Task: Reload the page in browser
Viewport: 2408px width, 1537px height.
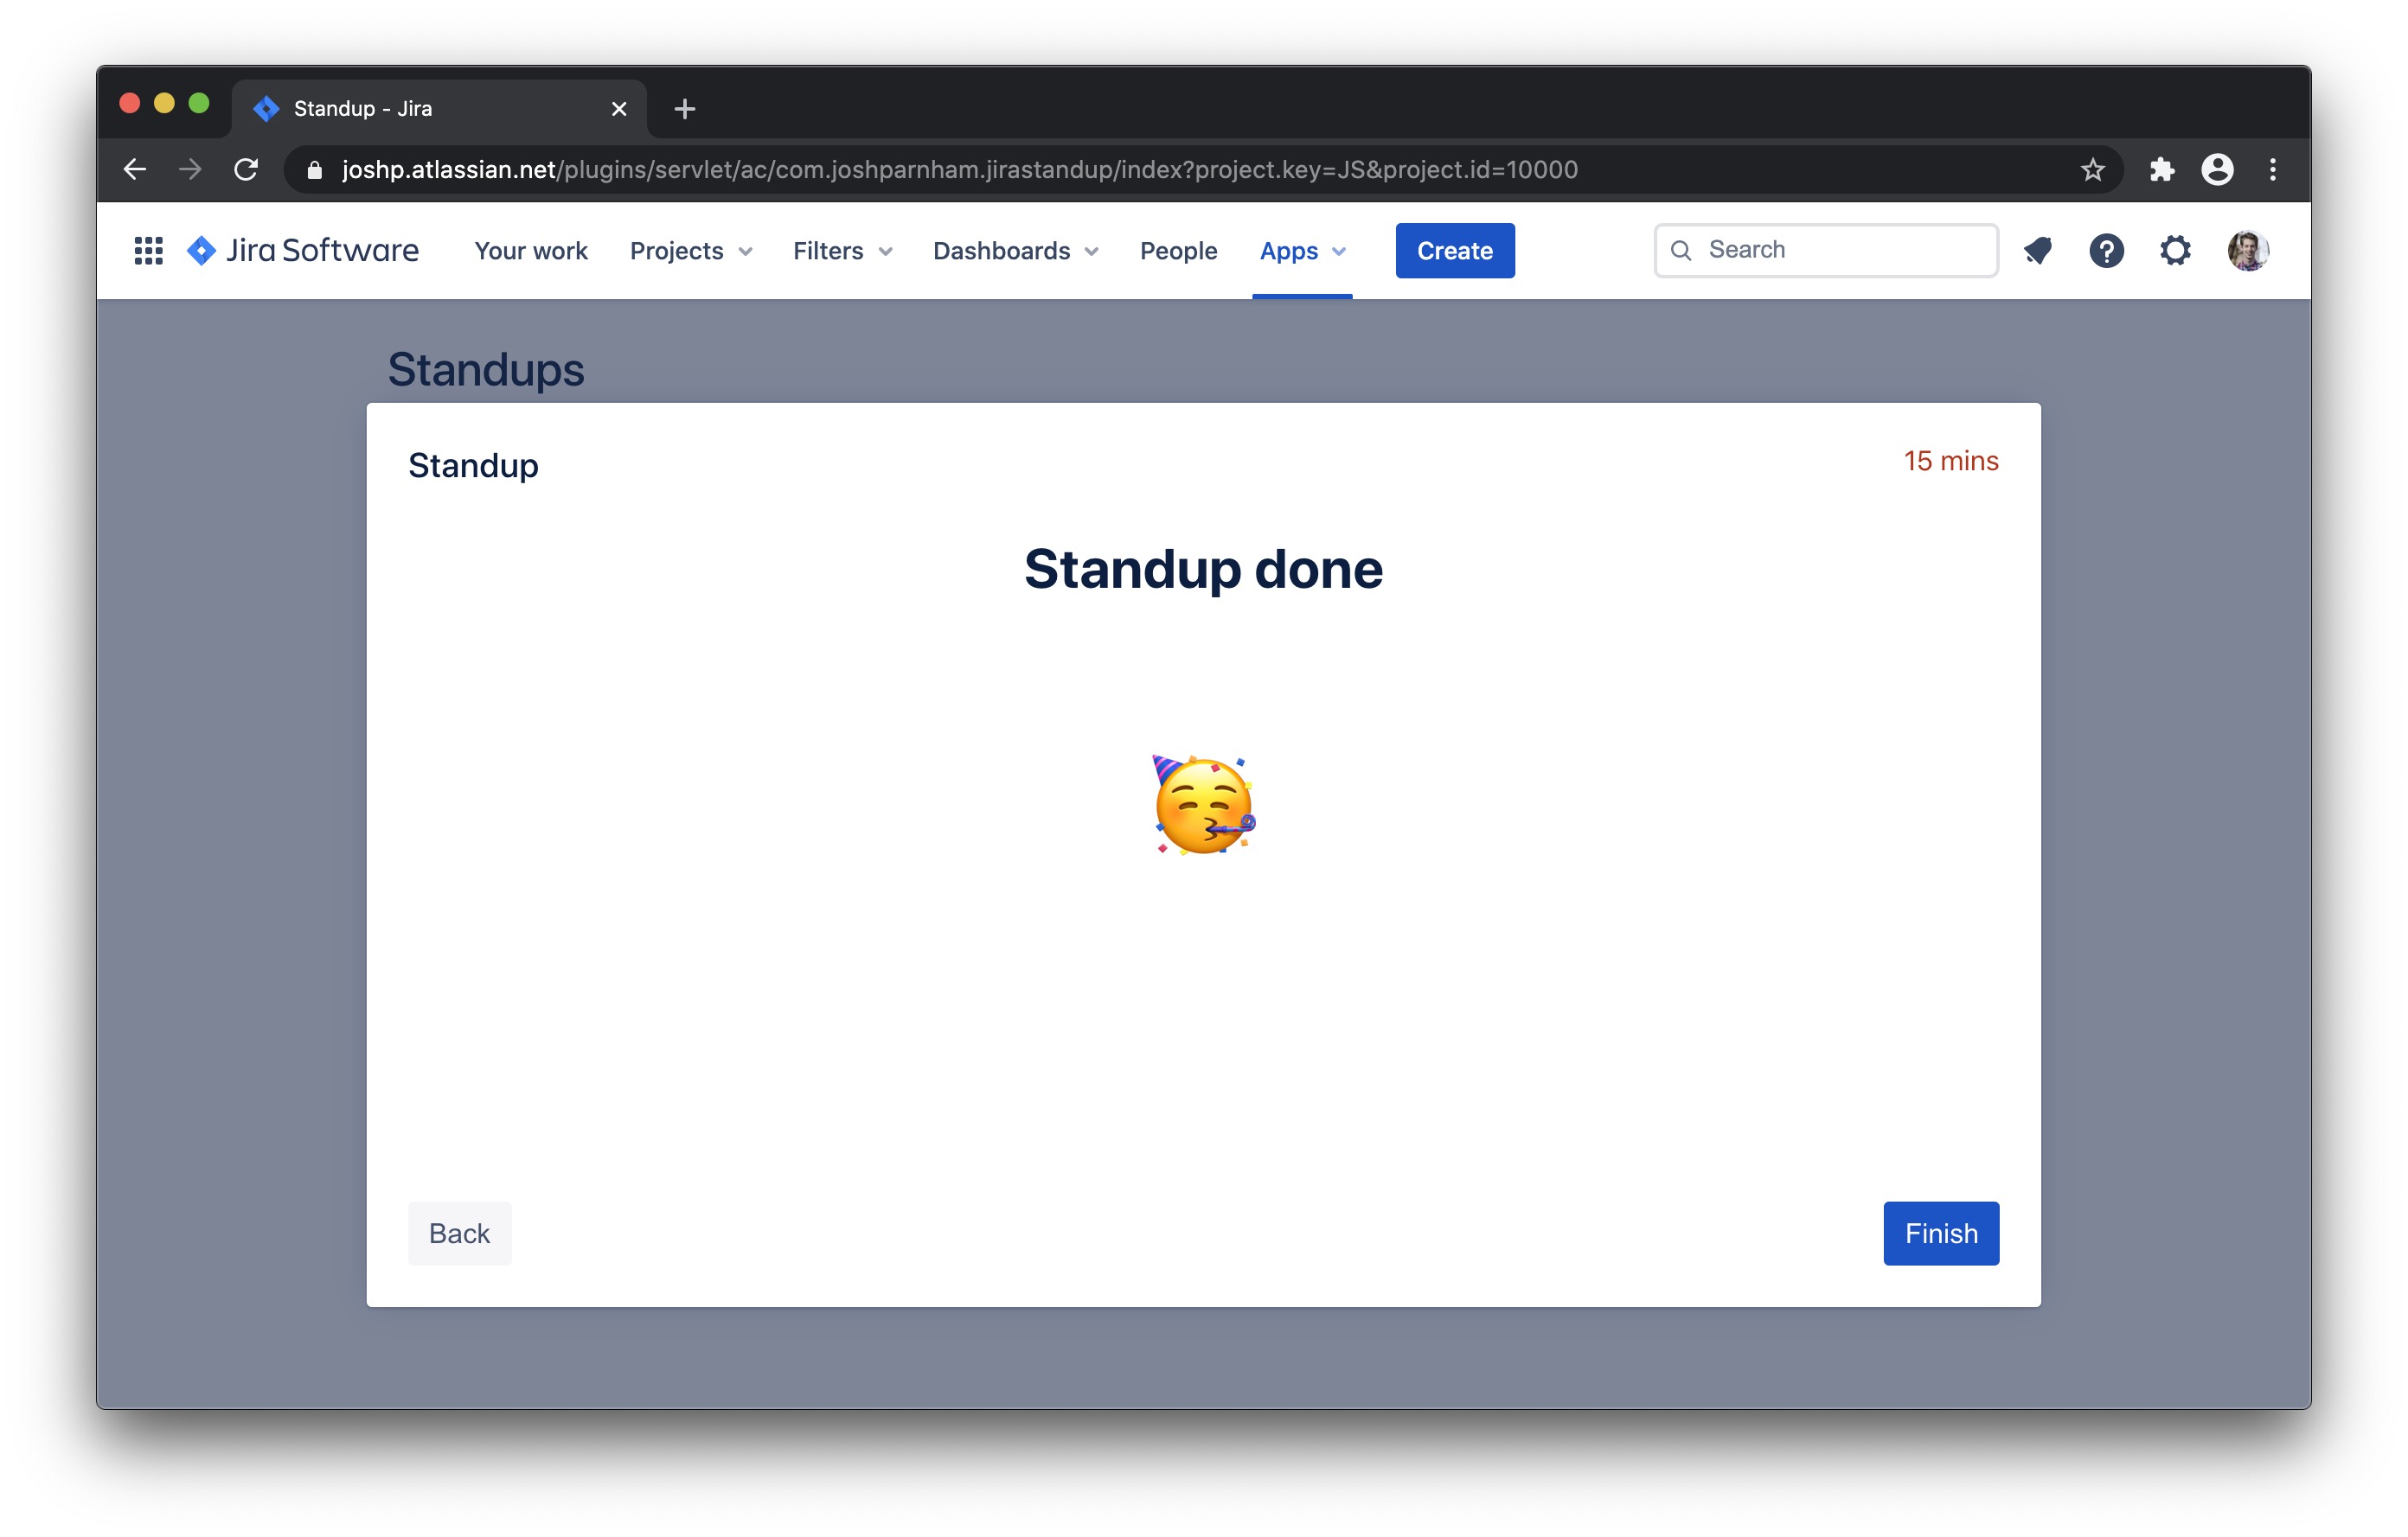Action: [246, 170]
